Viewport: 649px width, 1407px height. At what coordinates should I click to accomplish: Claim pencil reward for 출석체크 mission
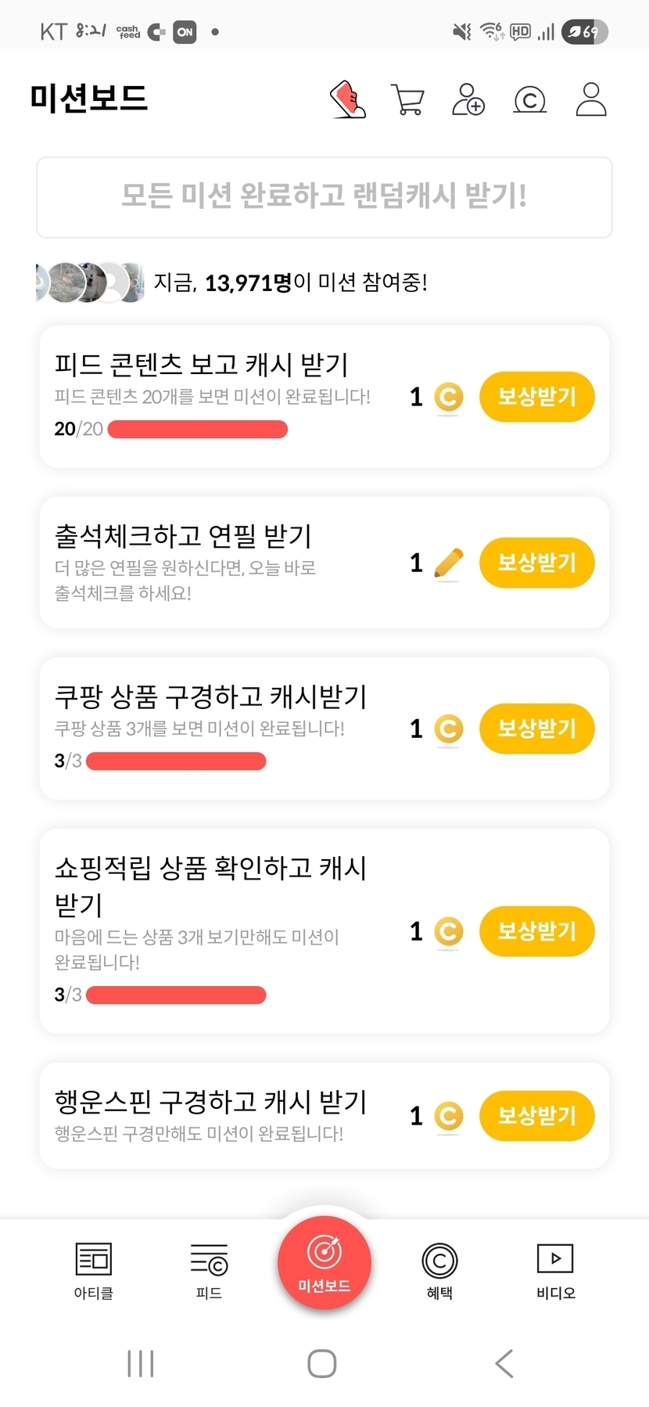coord(536,563)
